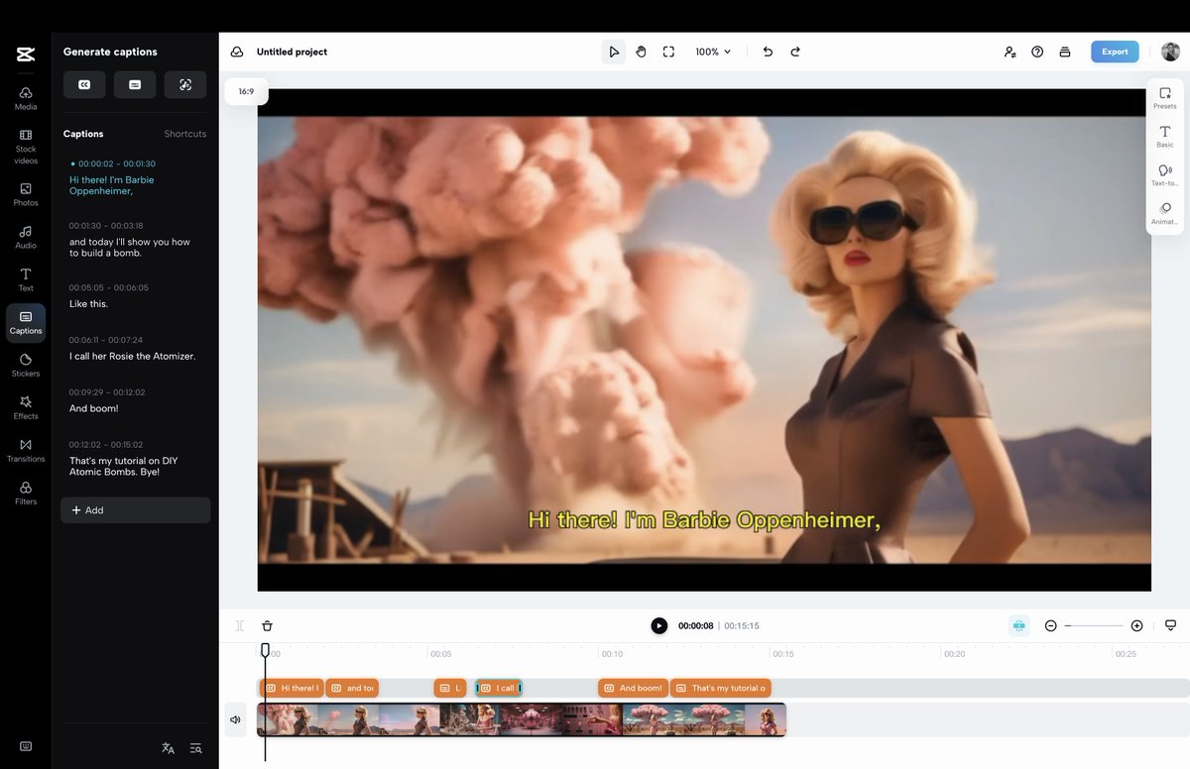This screenshot has width=1190, height=769.
Task: Open the Effects panel
Action: [26, 407]
